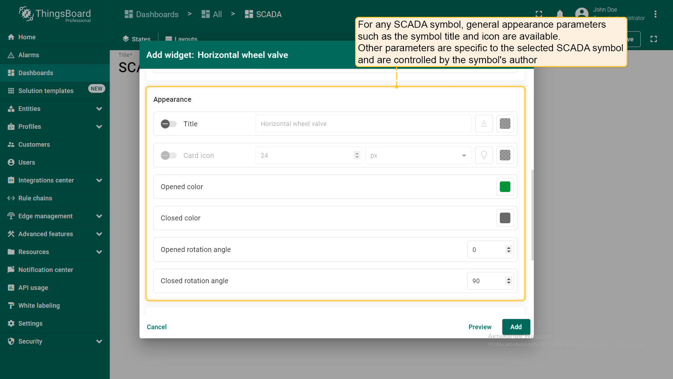Increment the Closed rotation angle stepper
This screenshot has width=673, height=379.
pos(509,279)
